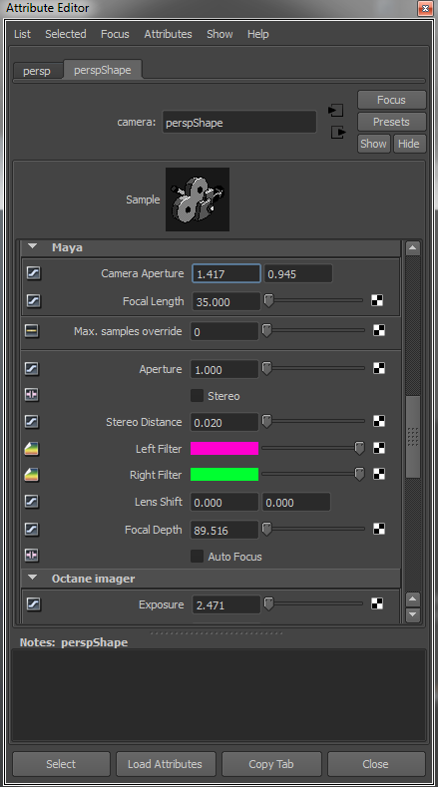Screen dimensions: 438x787
Task: Click the Close button at the bottom
Action: (376, 764)
